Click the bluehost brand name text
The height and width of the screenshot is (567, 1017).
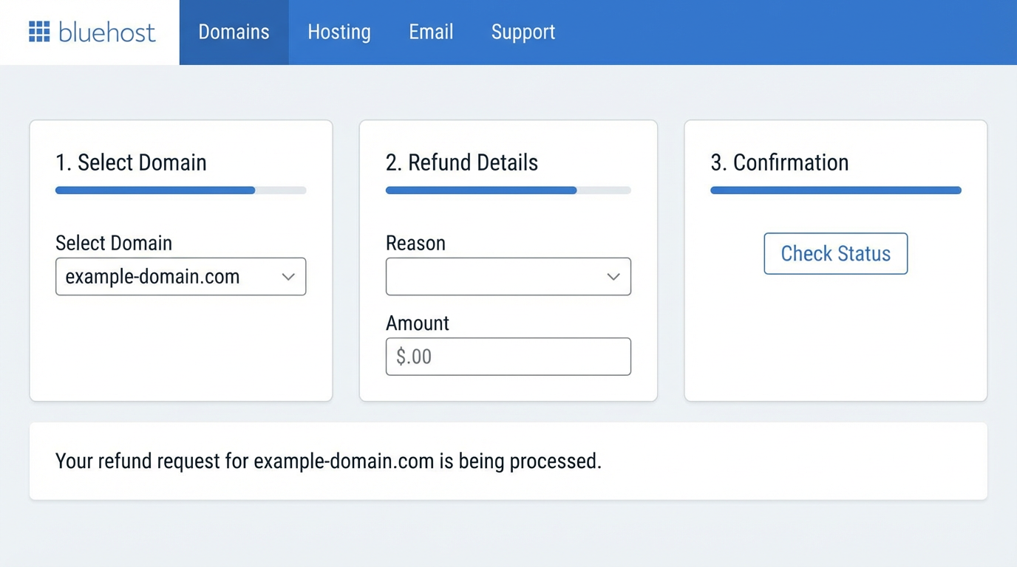pyautogui.click(x=107, y=32)
